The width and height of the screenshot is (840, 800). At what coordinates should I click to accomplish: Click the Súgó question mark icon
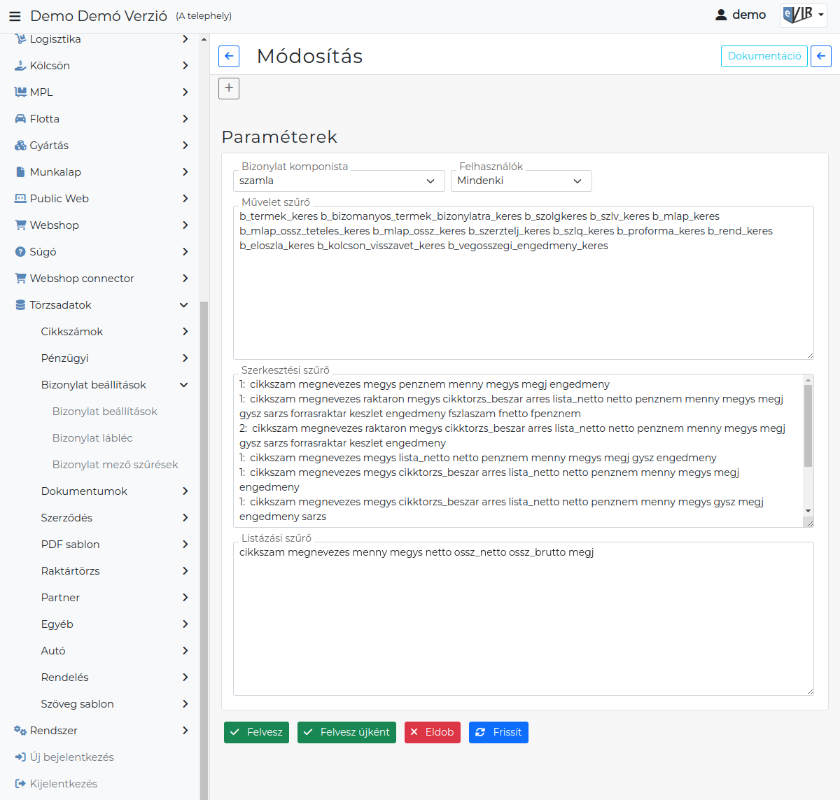click(20, 252)
